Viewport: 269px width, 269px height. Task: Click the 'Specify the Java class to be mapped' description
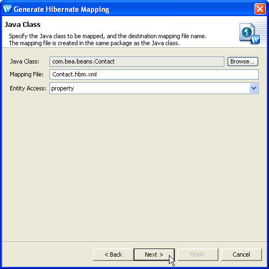point(108,40)
